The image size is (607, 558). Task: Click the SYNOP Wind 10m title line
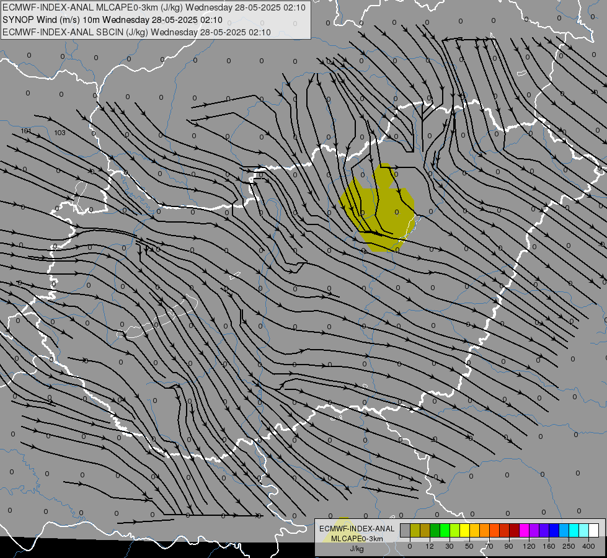pyautogui.click(x=112, y=20)
